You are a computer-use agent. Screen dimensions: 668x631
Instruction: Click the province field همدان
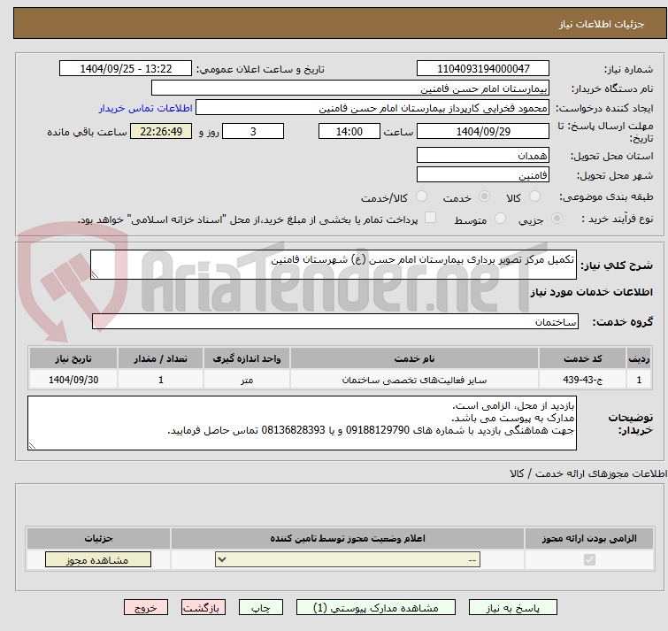coord(483,155)
